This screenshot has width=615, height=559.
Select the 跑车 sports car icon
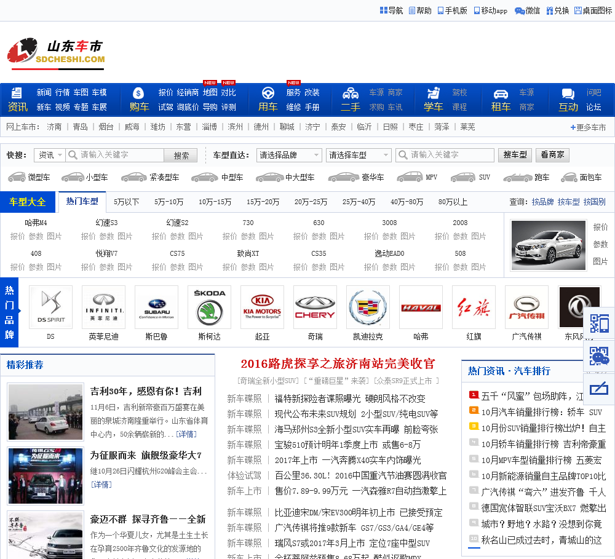click(x=518, y=177)
